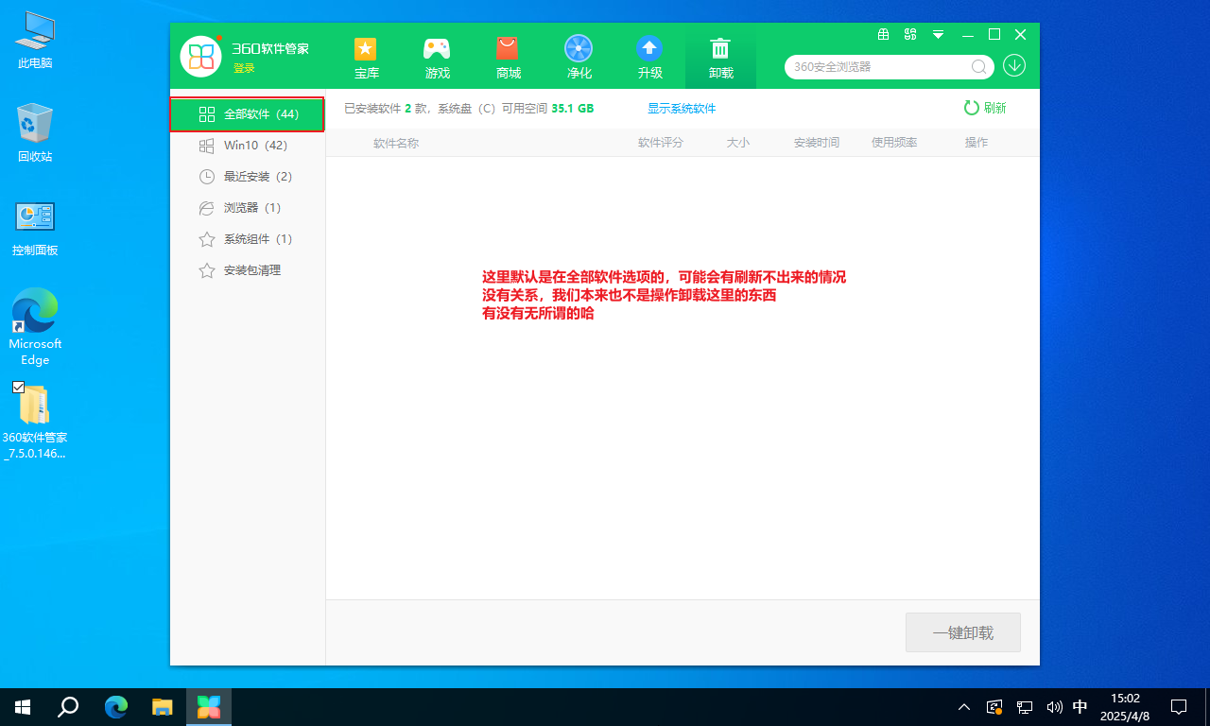Viewport: 1210px width, 726px height.
Task: Open the download manager arrow icon
Action: coord(1014,65)
